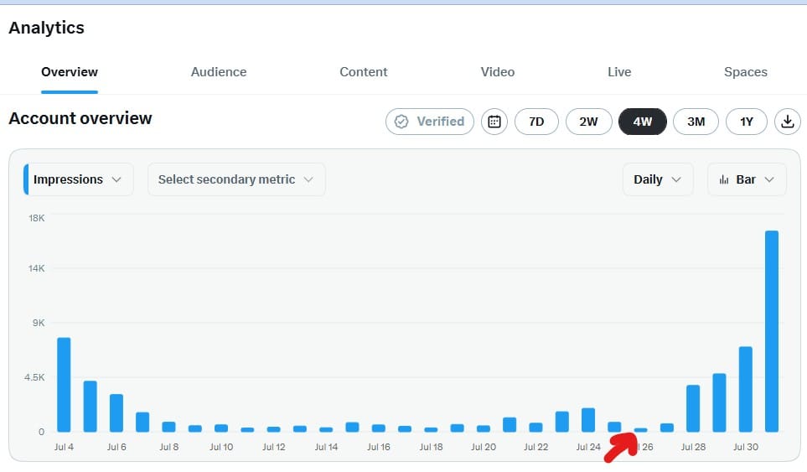807x472 pixels.
Task: Expand Select secondary metric dropdown
Action: click(x=236, y=179)
